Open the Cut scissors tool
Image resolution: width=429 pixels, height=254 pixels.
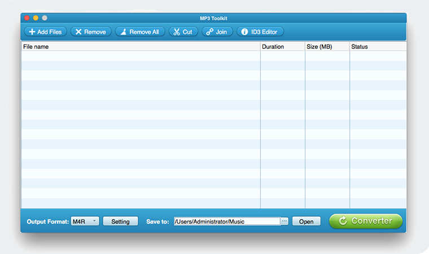[183, 32]
